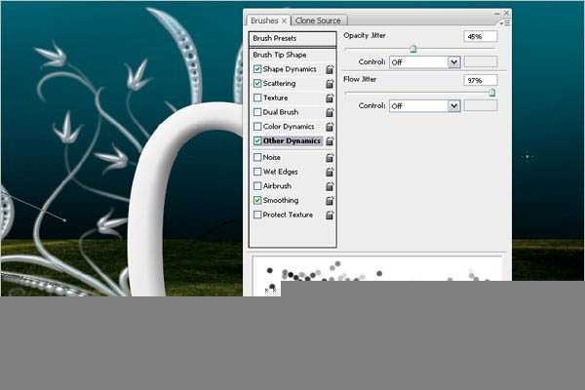Select the Shape Dynamics label
The width and height of the screenshot is (585, 390).
[x=290, y=69]
